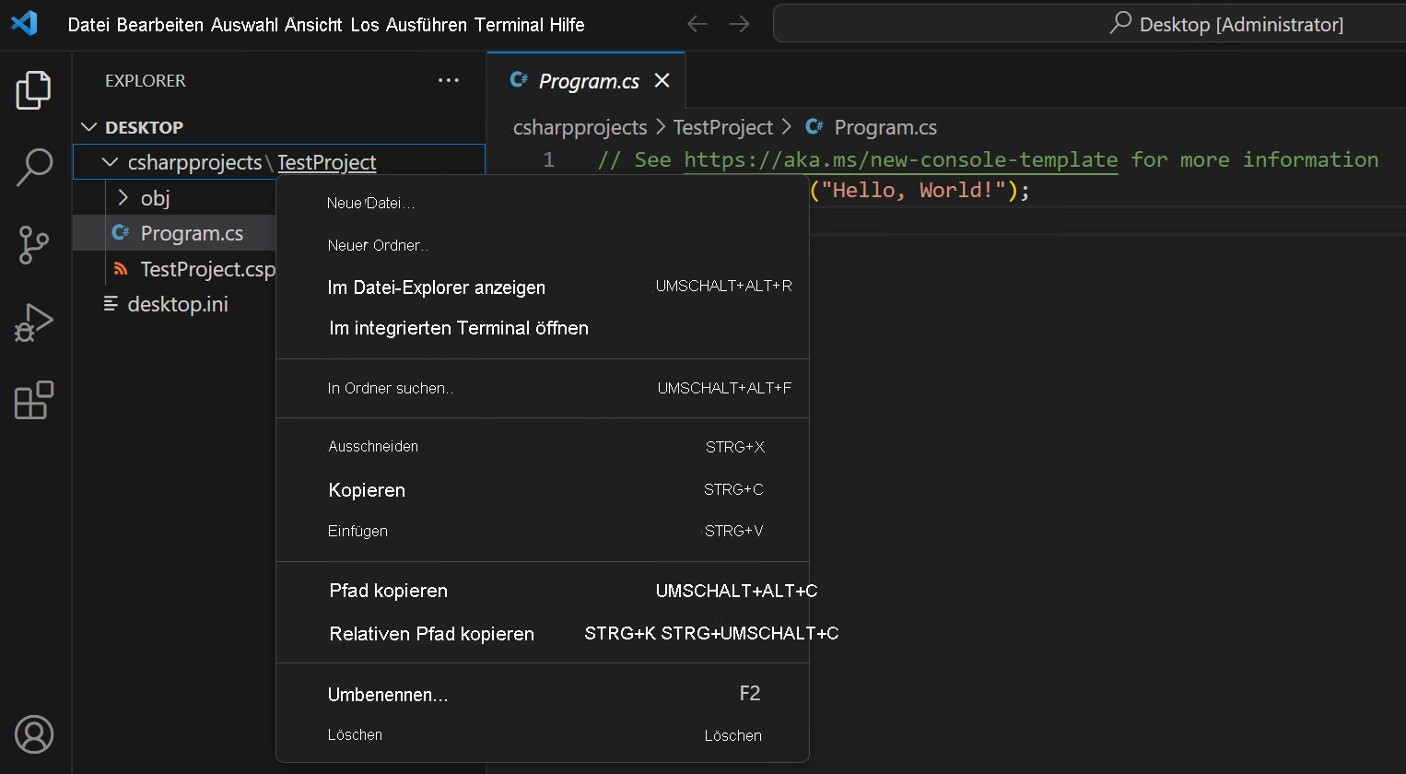Select the Program.cs tab
Viewport: 1406px width, 774px height.
[x=586, y=80]
